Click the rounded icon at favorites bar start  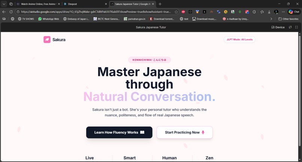click(4, 19)
